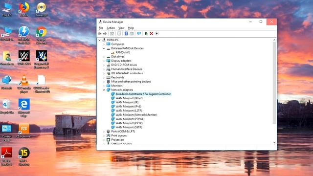Expand the Monitors category
The image size is (313, 176).
104,86
